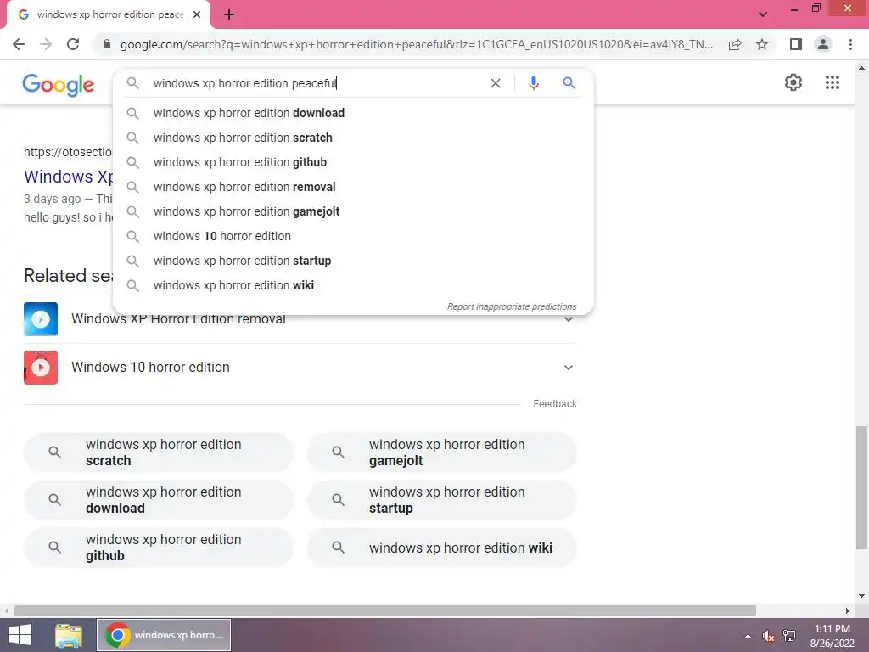Go to Google home via logo

(59, 85)
